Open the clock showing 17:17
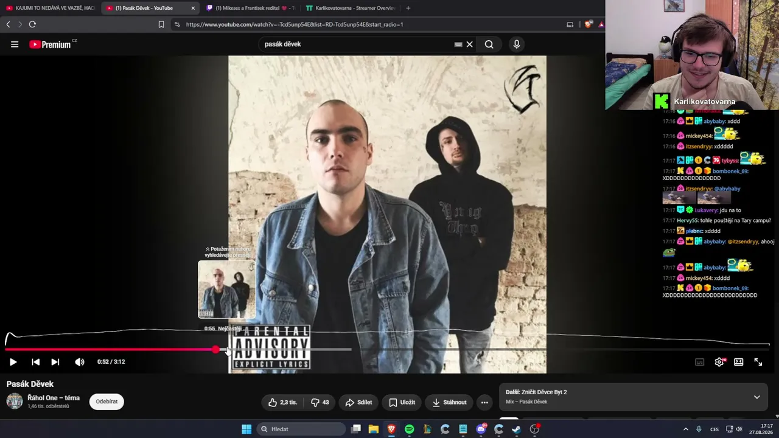This screenshot has width=779, height=438. pyautogui.click(x=762, y=429)
